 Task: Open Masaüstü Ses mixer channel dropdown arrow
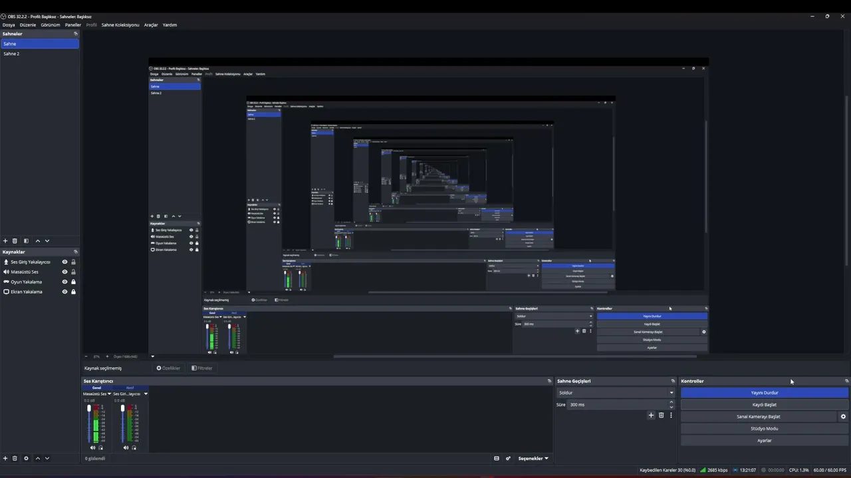(x=109, y=394)
